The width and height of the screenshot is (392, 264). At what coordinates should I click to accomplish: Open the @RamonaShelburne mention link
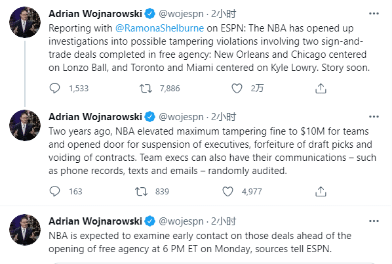pos(159,28)
